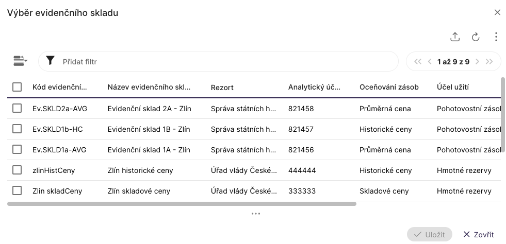Jump to the last page
The width and height of the screenshot is (506, 244).
tap(489, 62)
